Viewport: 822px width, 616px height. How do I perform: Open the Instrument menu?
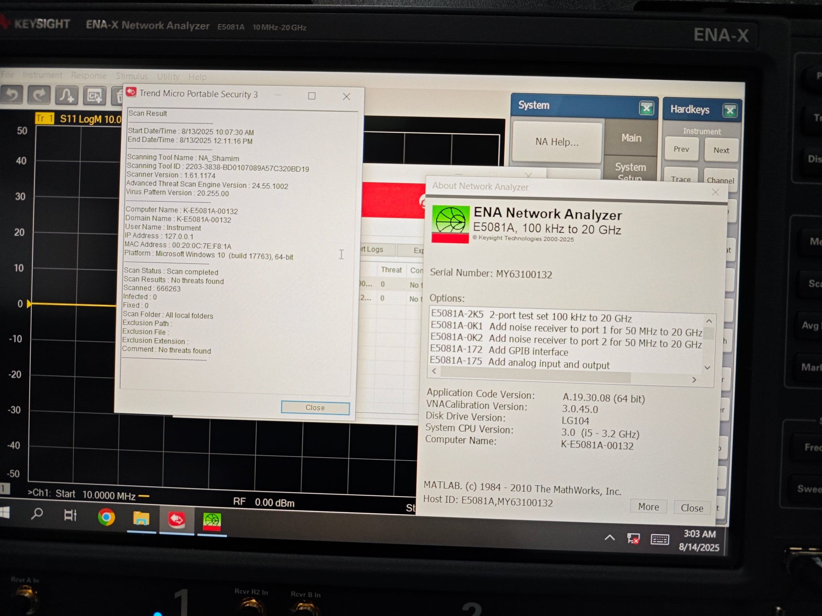42,75
